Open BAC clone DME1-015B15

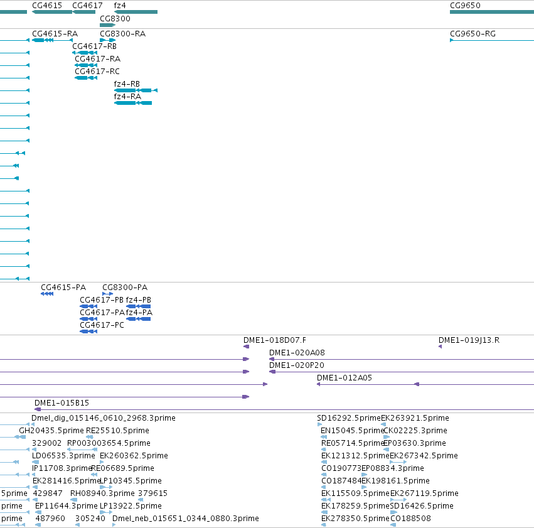(61, 403)
